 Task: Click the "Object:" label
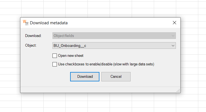point(31,46)
